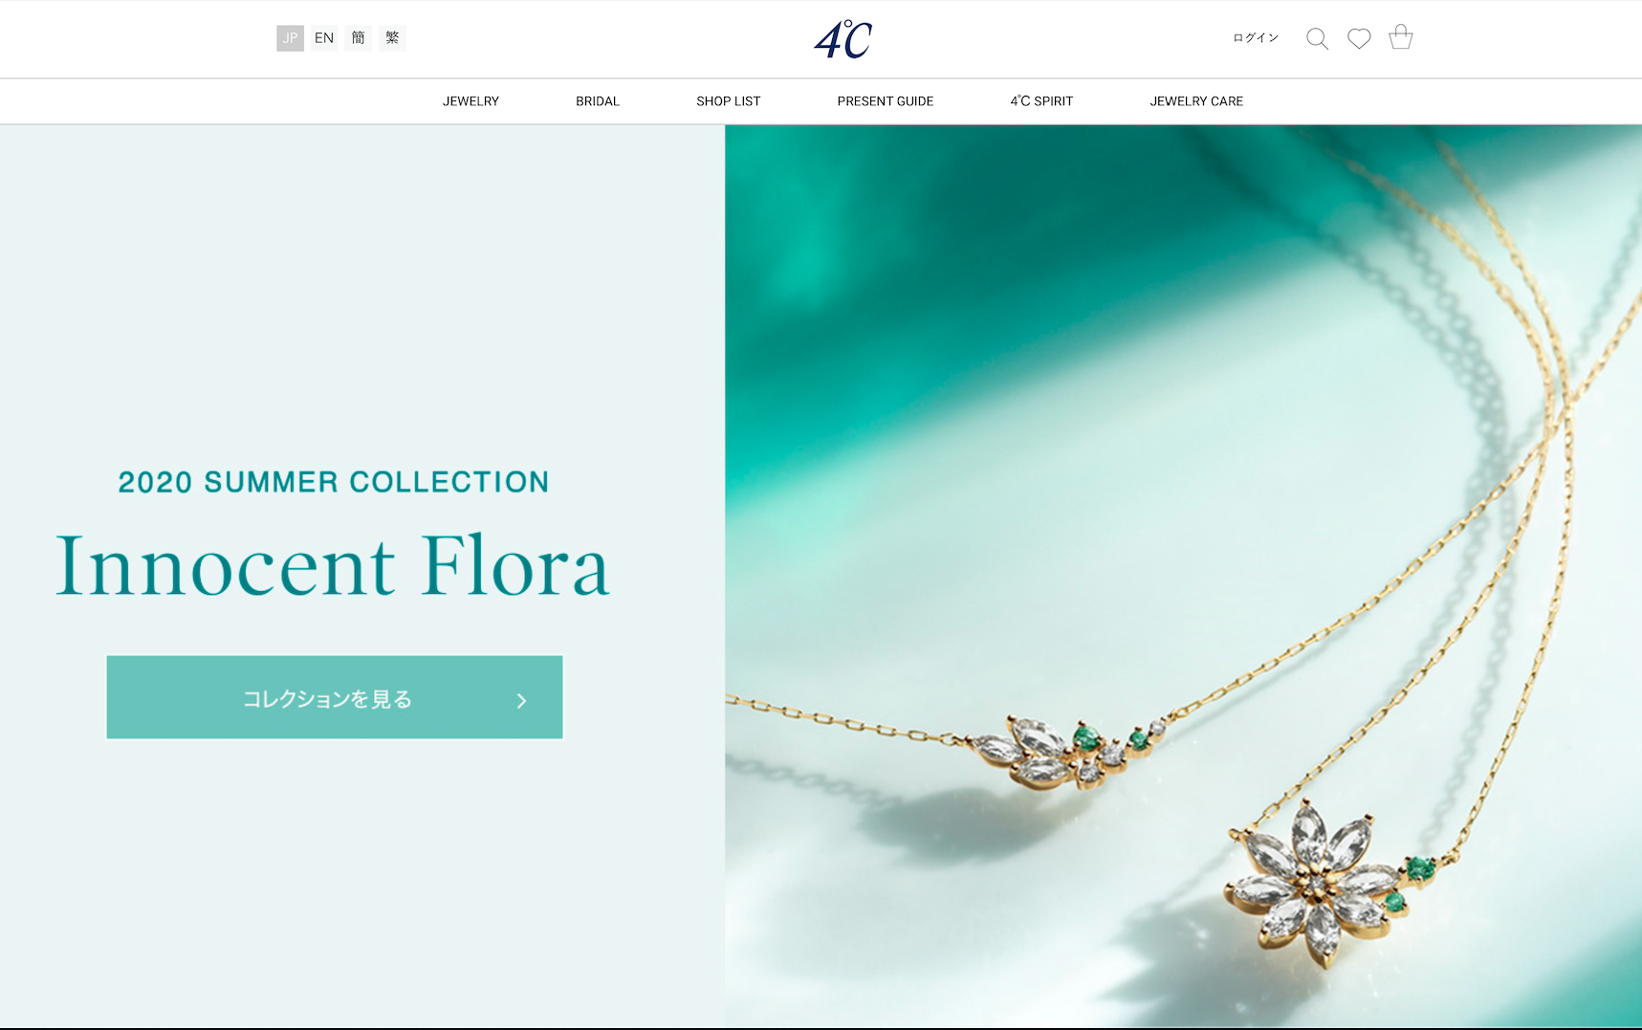Viewport: 1642px width, 1030px height.
Task: Switch language to JP
Action: (290, 38)
